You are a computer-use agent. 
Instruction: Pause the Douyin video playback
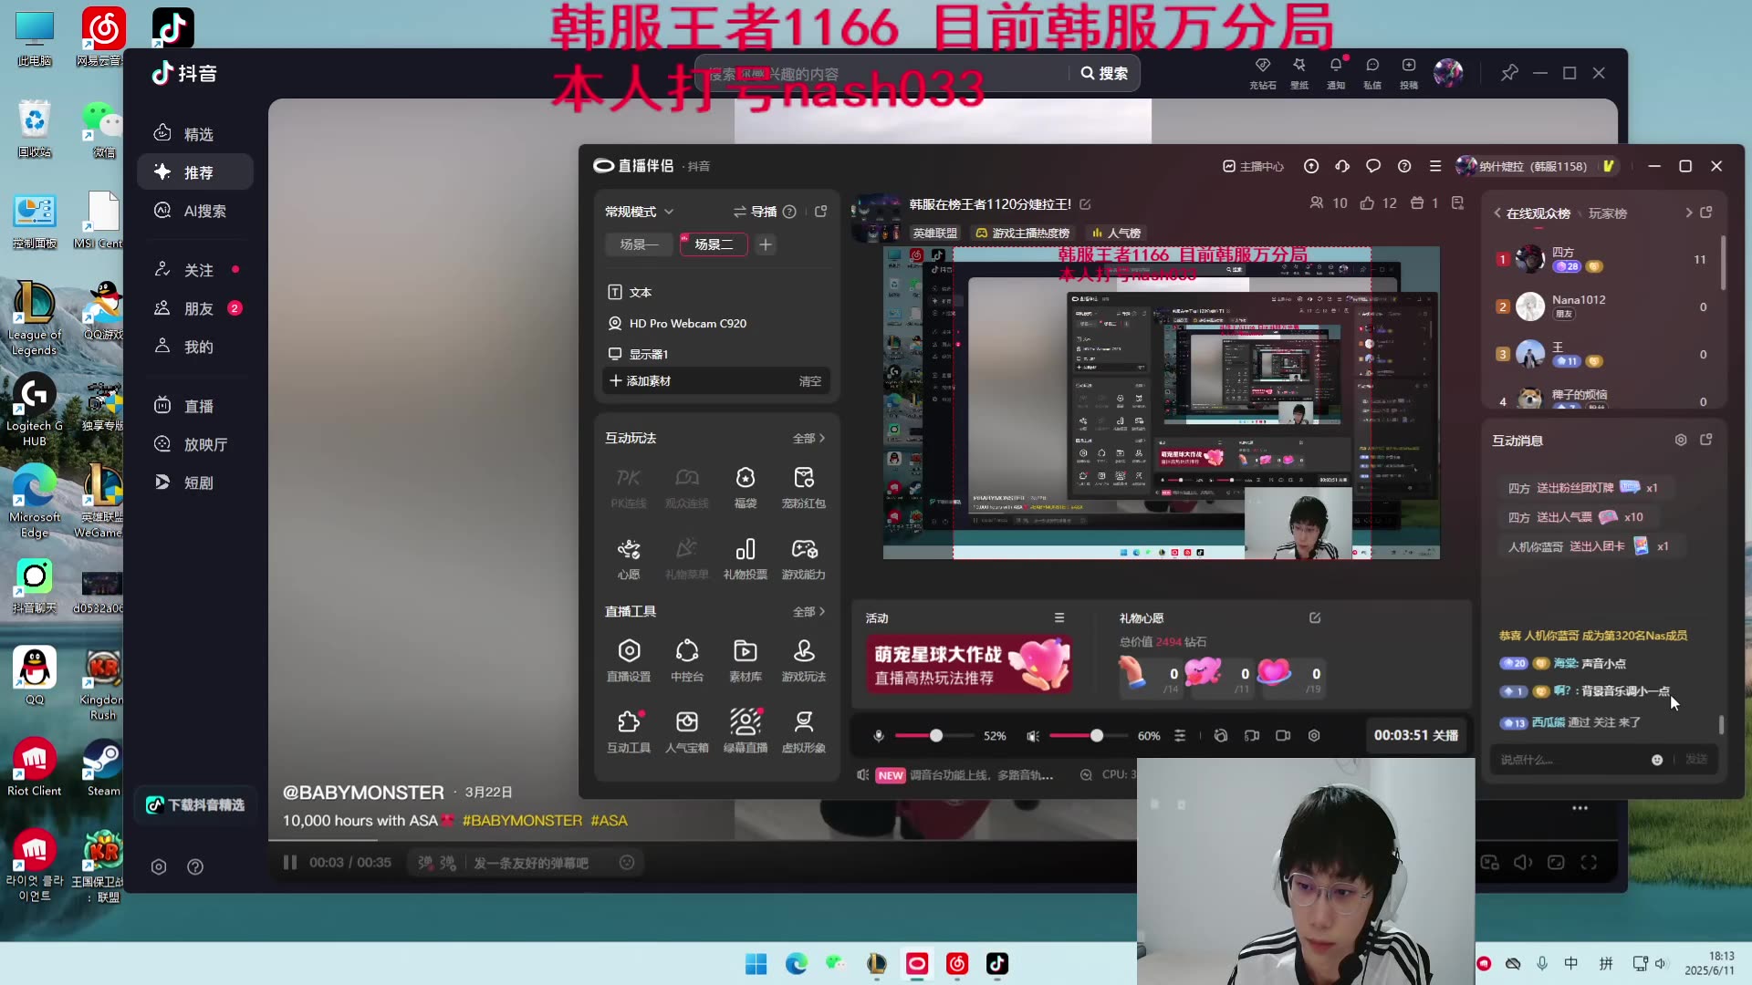pyautogui.click(x=290, y=862)
